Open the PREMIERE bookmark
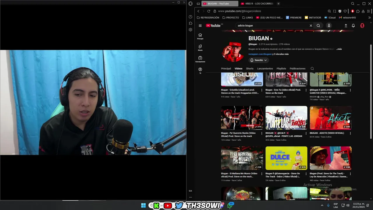Image resolution: width=373 pixels, height=210 pixels. (294, 17)
